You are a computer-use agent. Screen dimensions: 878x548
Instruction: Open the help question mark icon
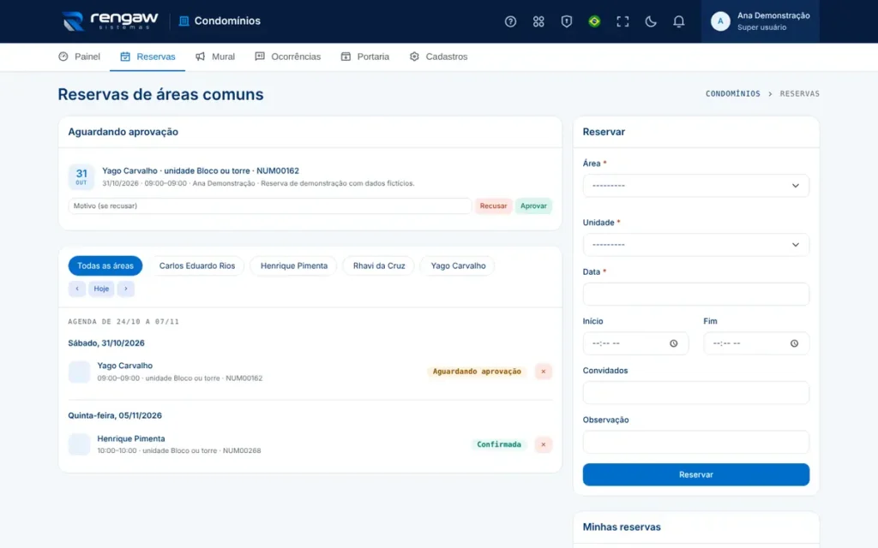tap(510, 21)
